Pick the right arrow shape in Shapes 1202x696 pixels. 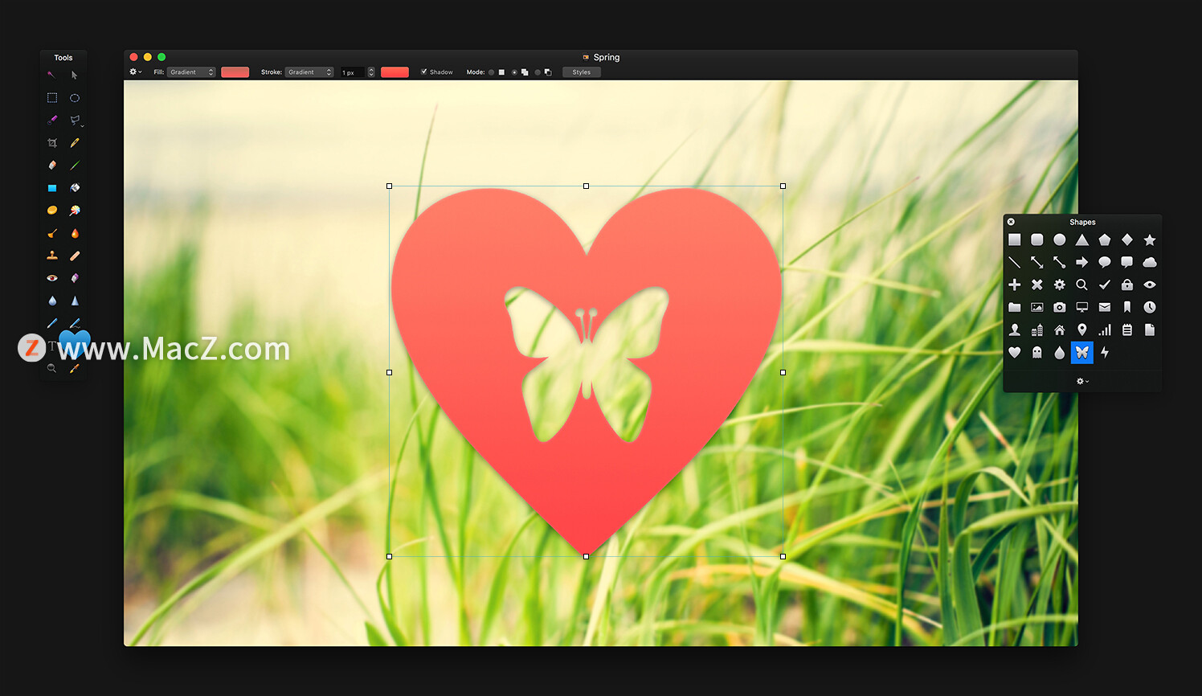tap(1082, 262)
